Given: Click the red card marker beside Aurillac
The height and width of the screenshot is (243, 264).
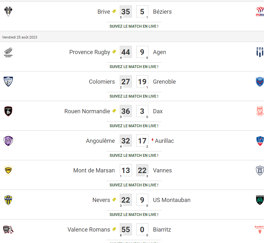Looking at the screenshot, I should (x=152, y=140).
